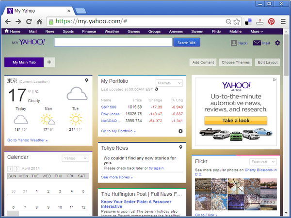Image resolution: width=291 pixels, height=218 pixels.
Task: Click the browser address bar URL
Action: point(91,21)
